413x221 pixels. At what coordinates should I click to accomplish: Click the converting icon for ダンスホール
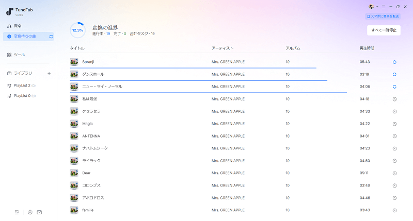point(394,74)
